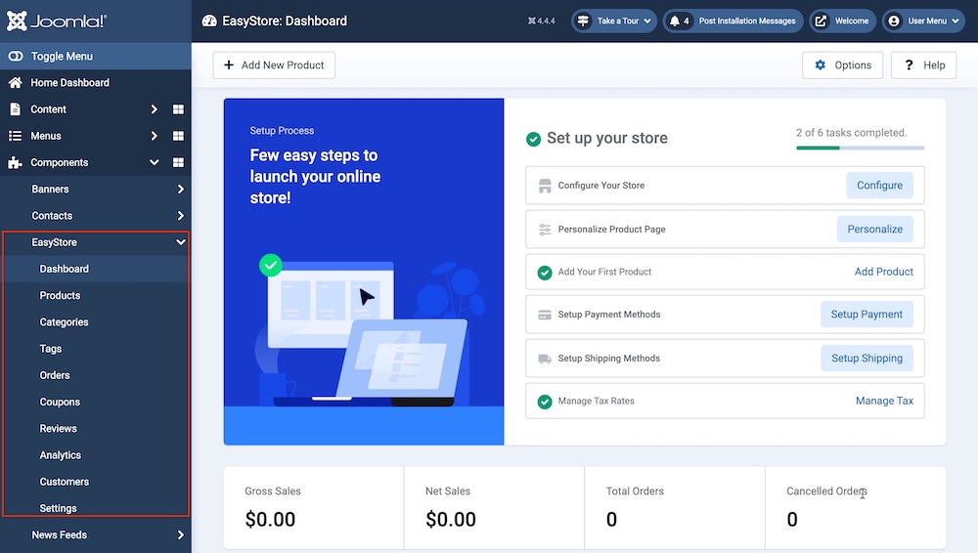
Task: Expand the Content submenu chevron
Action: coord(155,109)
